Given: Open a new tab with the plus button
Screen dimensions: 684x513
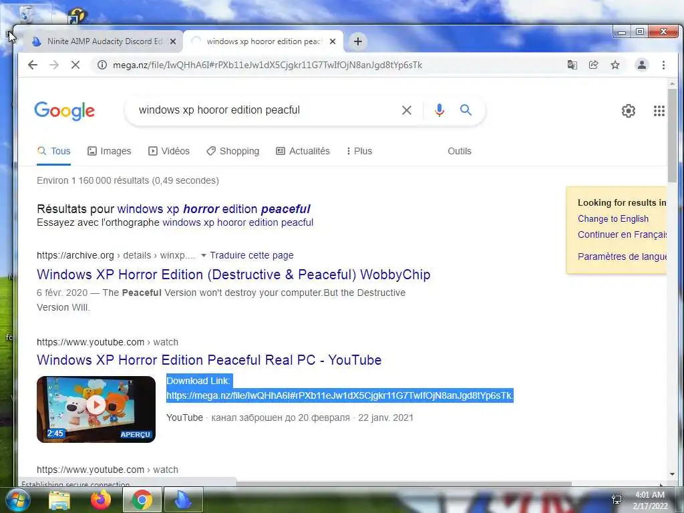Looking at the screenshot, I should [358, 41].
